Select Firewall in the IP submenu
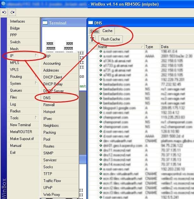Image resolution: width=194 pixels, height=199 pixels. pyautogui.click(x=59, y=105)
